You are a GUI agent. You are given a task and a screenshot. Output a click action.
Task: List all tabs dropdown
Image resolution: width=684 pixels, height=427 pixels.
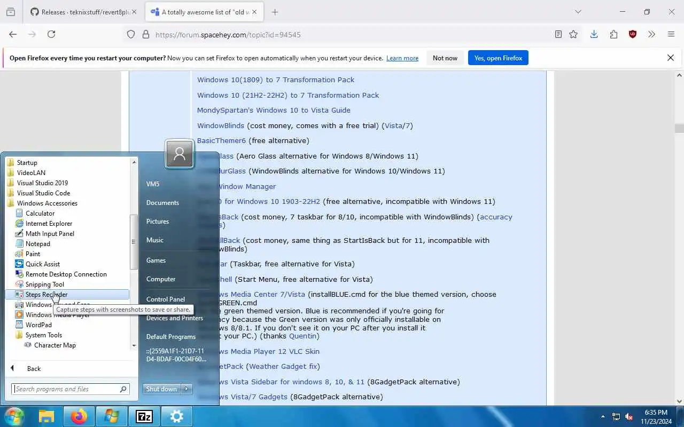(578, 12)
